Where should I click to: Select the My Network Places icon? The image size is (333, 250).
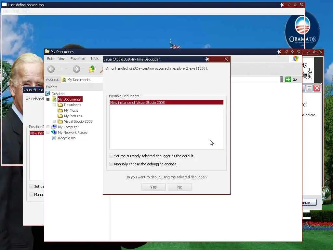[x=54, y=132]
